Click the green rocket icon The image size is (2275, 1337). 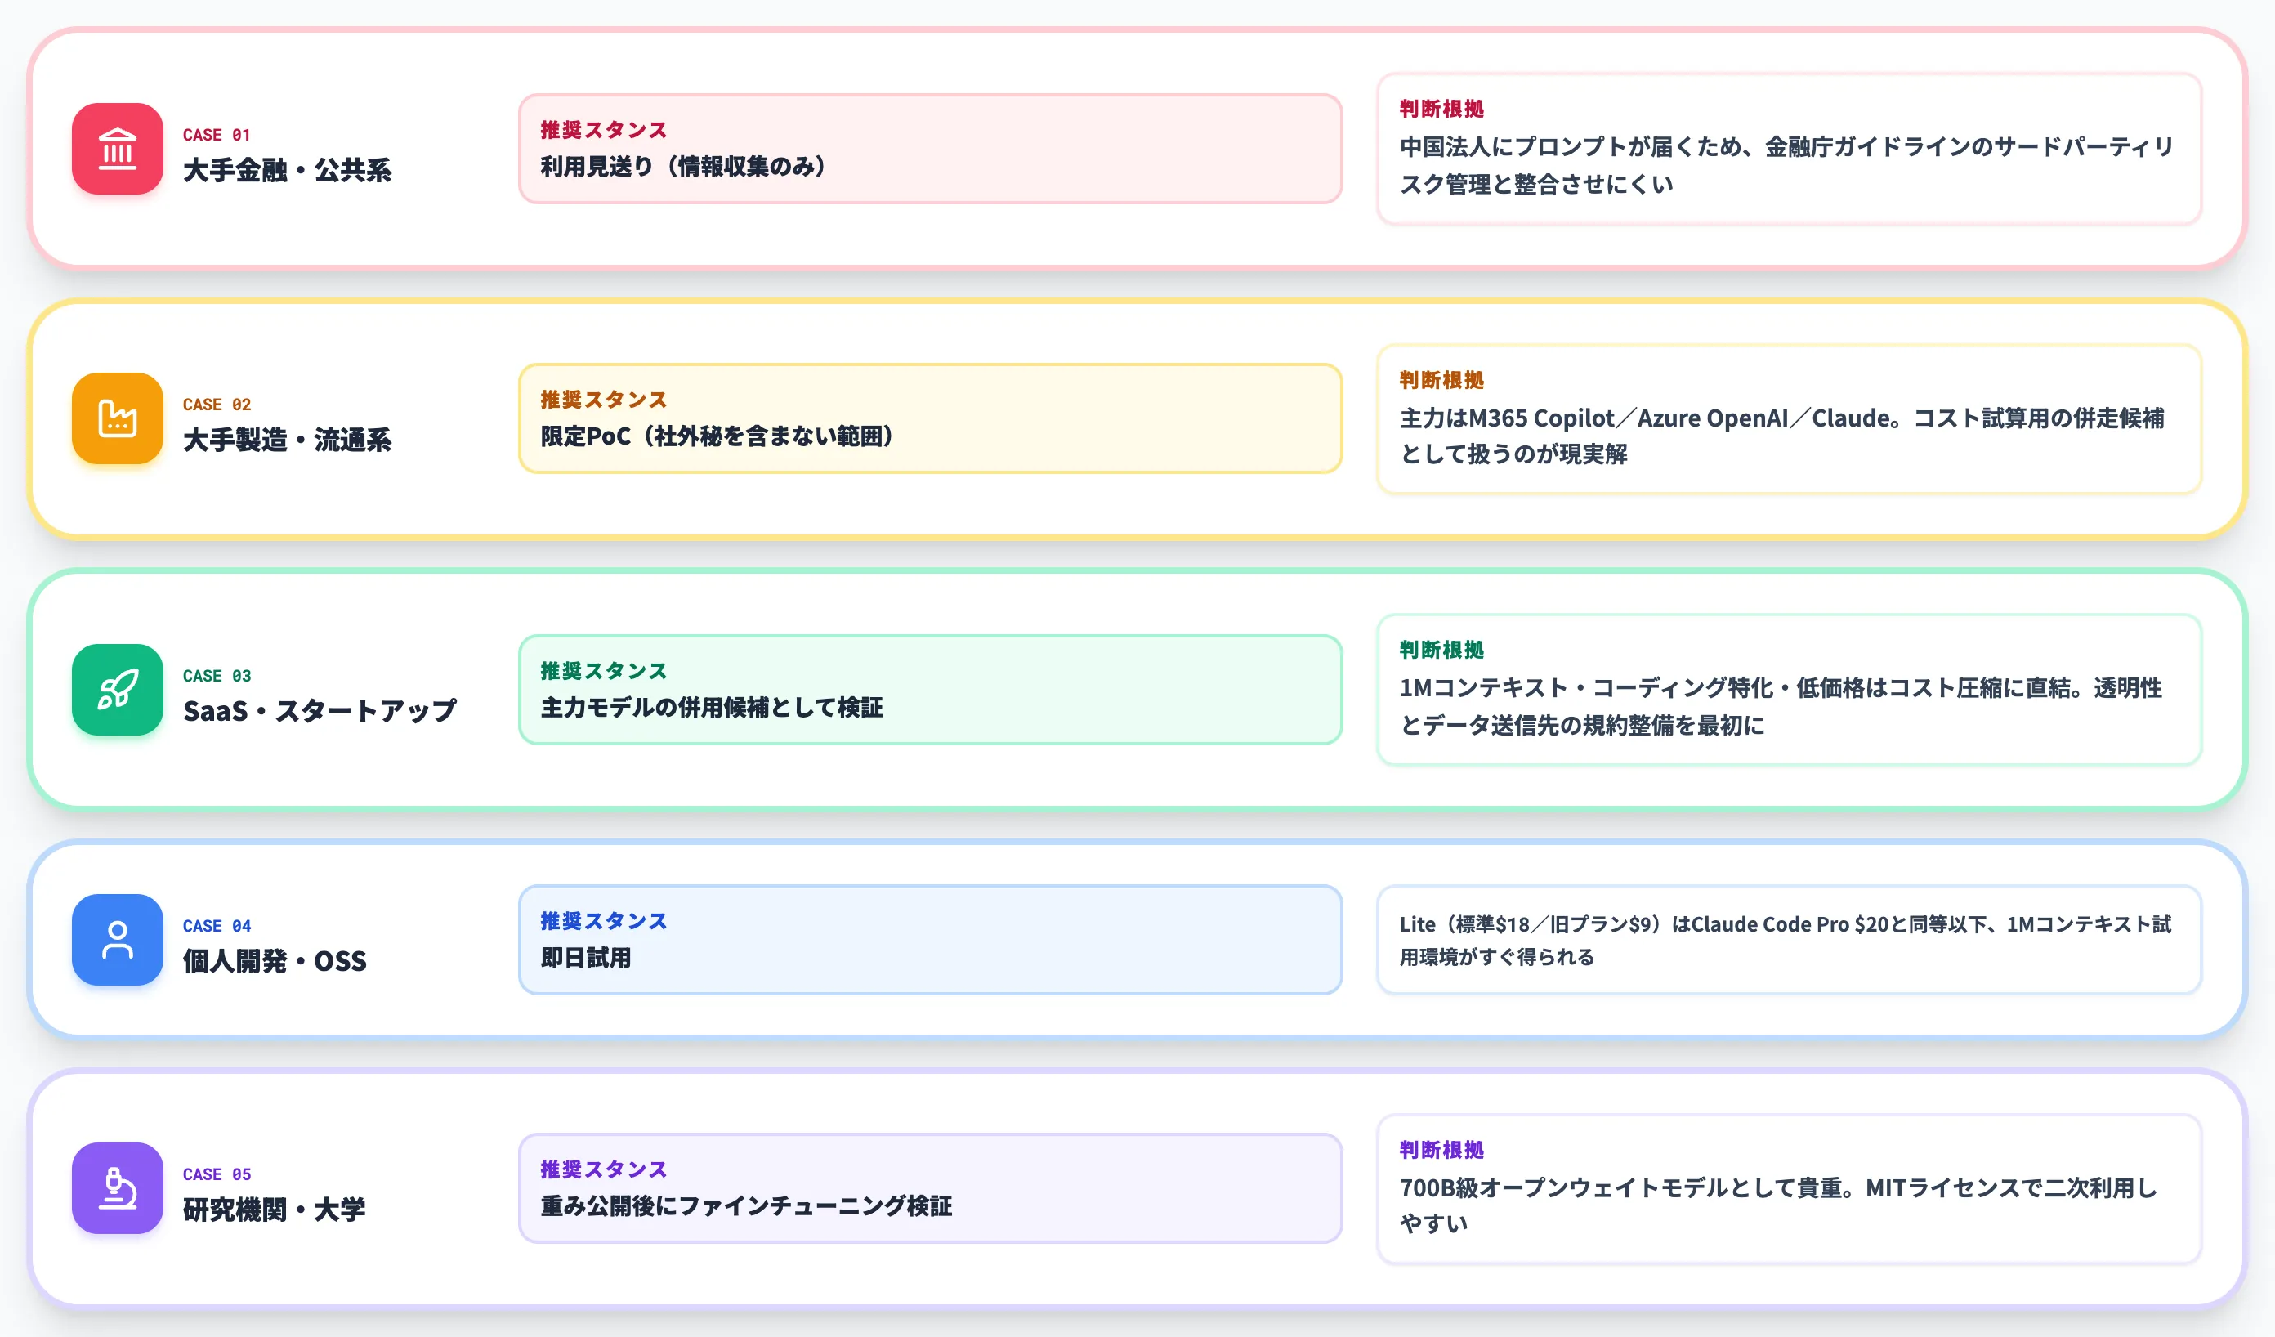click(118, 690)
